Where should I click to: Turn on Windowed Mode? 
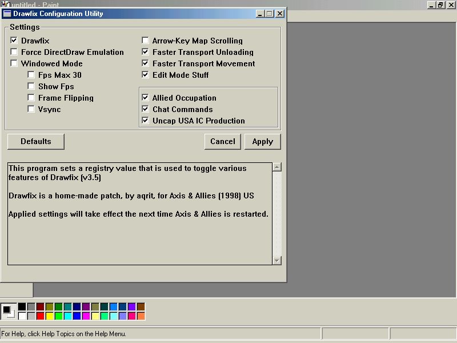(x=14, y=63)
